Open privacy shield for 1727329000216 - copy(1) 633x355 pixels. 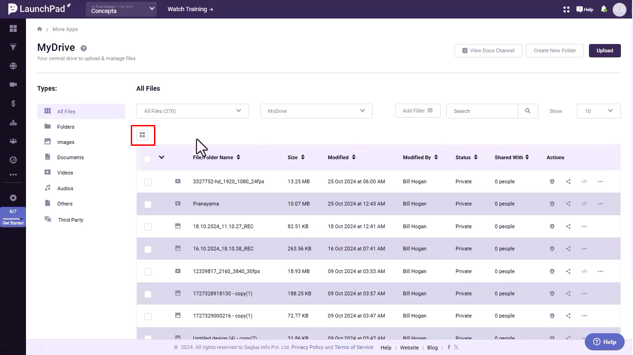point(552,316)
